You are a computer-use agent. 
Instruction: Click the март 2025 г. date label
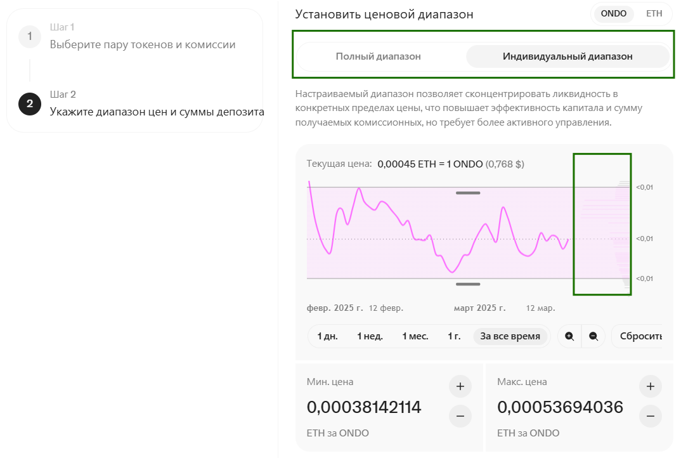tap(479, 308)
